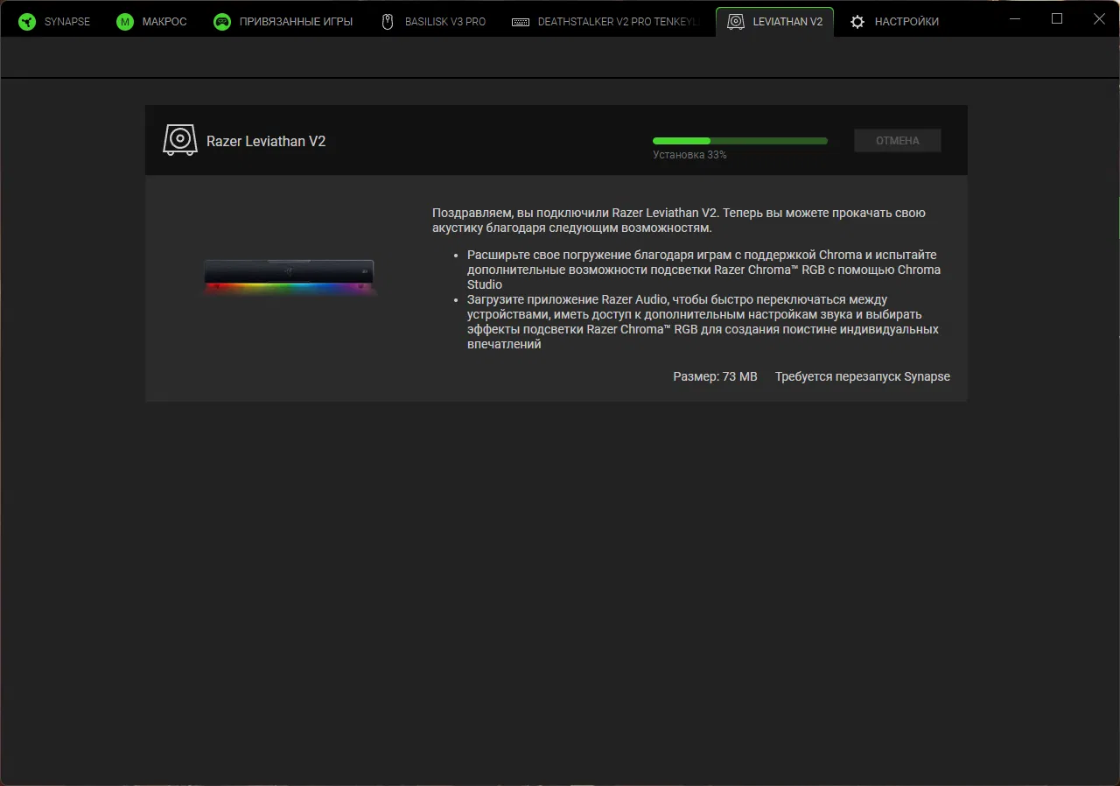Click 'Требуется перезапуск Synapse' notice
This screenshot has height=786, width=1120.
(862, 376)
